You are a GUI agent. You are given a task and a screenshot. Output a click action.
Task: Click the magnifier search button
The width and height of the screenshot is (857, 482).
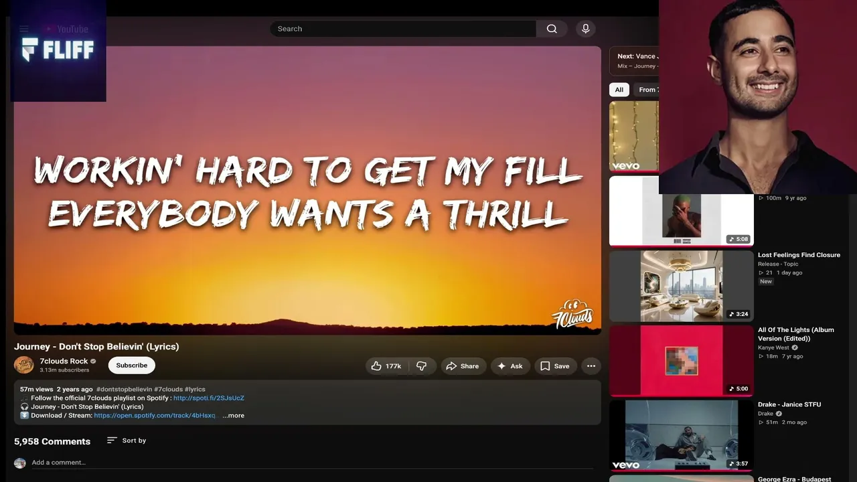(x=552, y=29)
